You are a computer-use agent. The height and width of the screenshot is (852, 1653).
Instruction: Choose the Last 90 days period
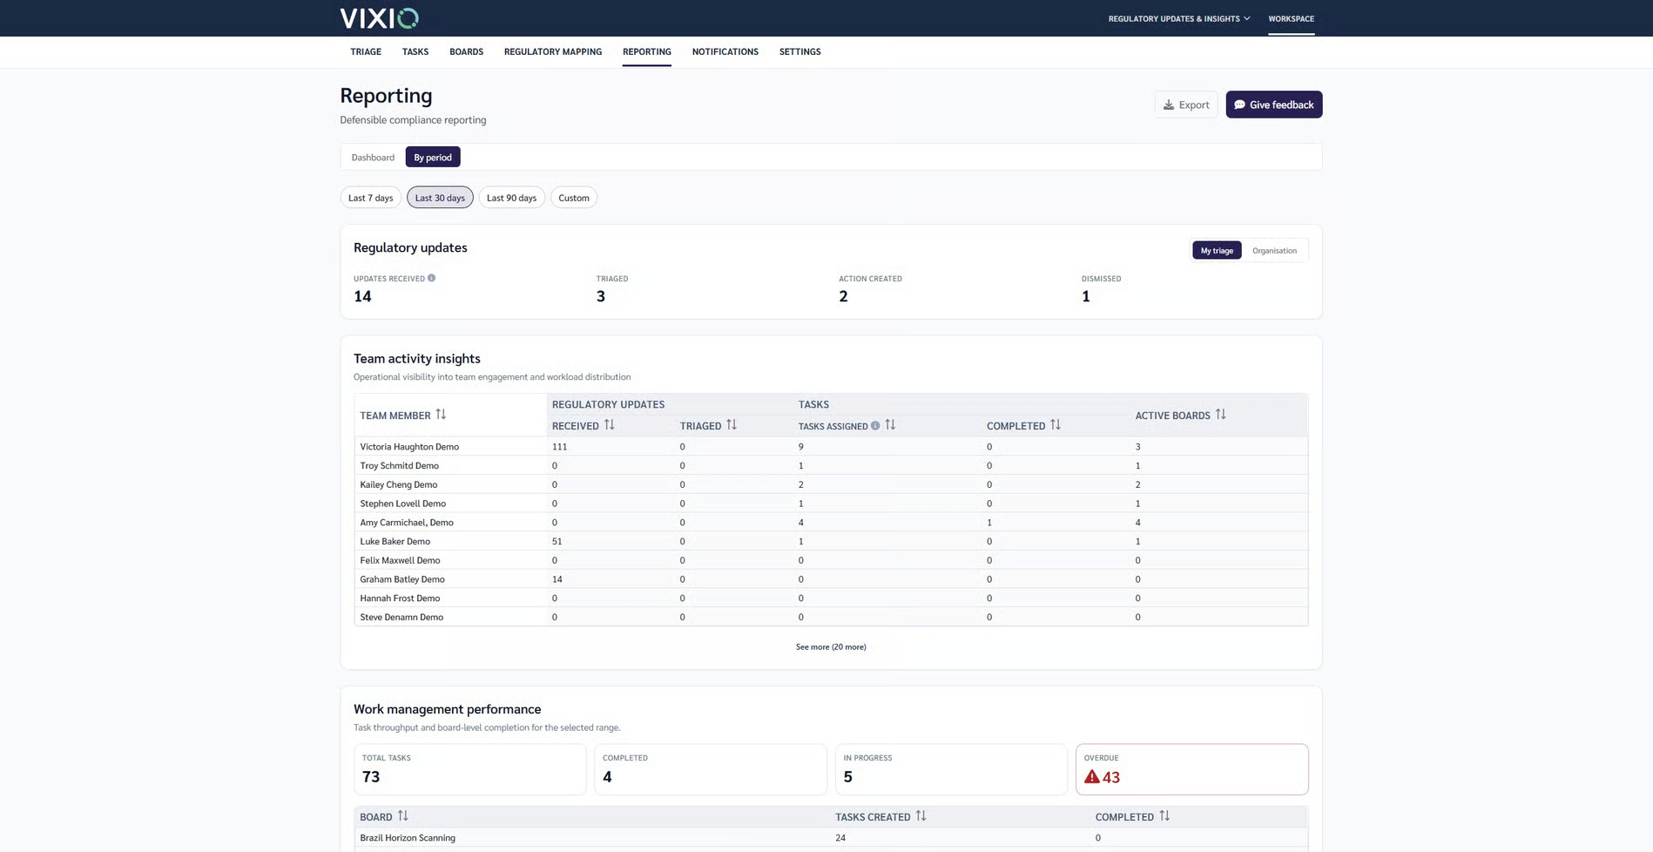511,198
